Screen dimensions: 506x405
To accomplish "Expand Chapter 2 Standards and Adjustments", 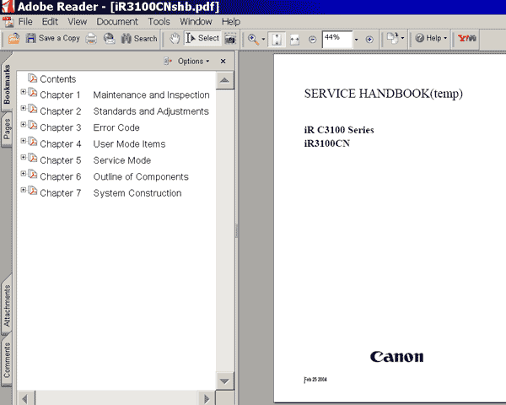I will 24,108.
